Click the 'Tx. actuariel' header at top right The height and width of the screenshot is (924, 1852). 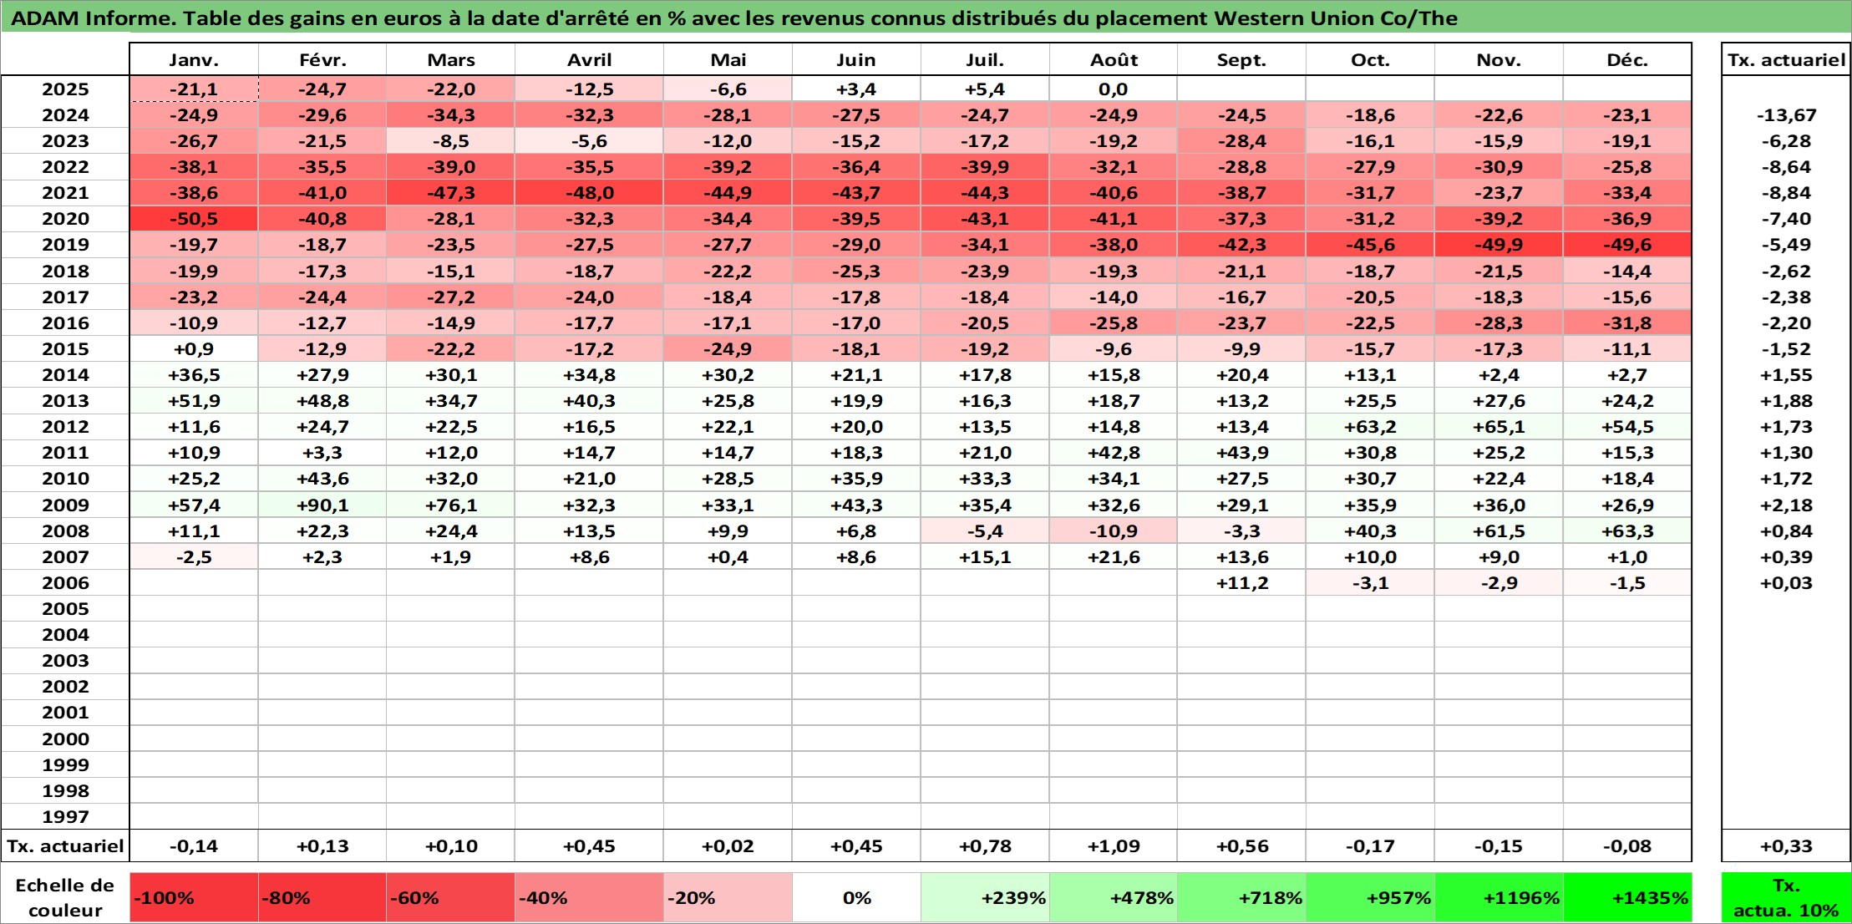point(1786,60)
